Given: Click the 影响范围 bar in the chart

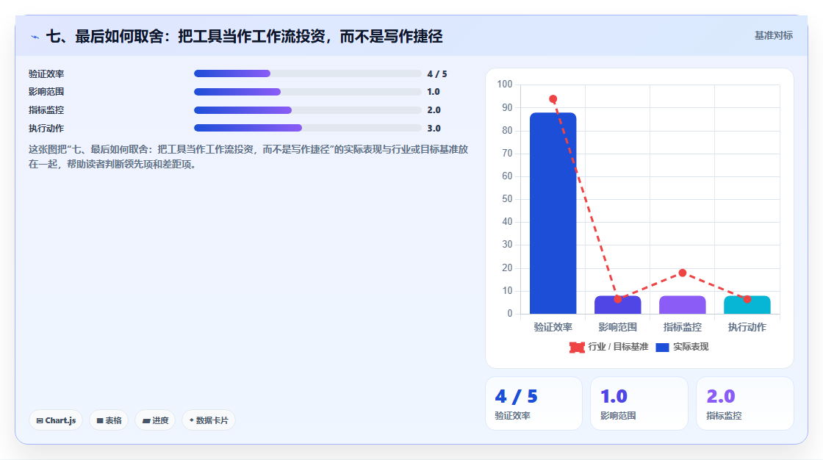Looking at the screenshot, I should click(618, 305).
